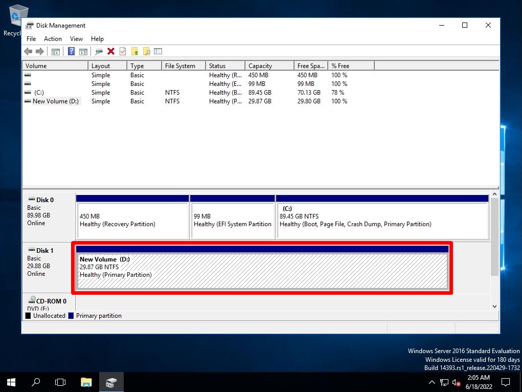Open the Action Center notification icon

pyautogui.click(x=505, y=382)
